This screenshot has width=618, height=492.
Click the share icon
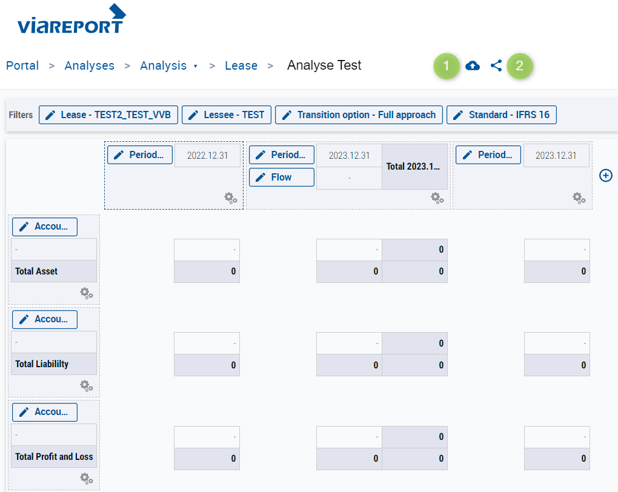(x=496, y=65)
